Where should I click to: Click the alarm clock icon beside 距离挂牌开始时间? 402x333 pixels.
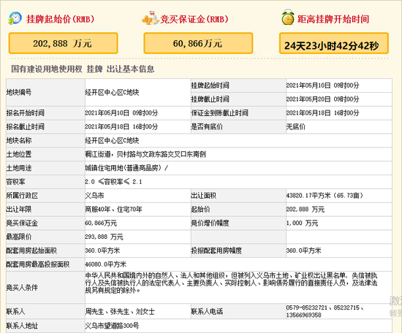[x=288, y=18]
